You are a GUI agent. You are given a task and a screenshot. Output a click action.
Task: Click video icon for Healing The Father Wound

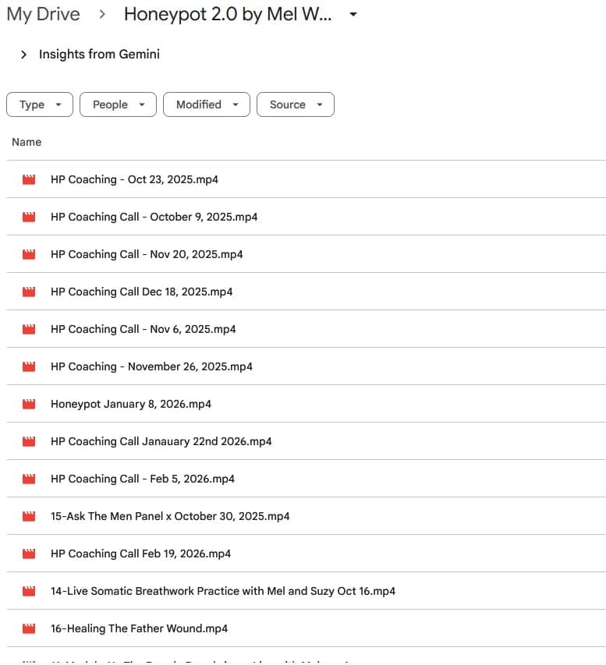pos(29,628)
